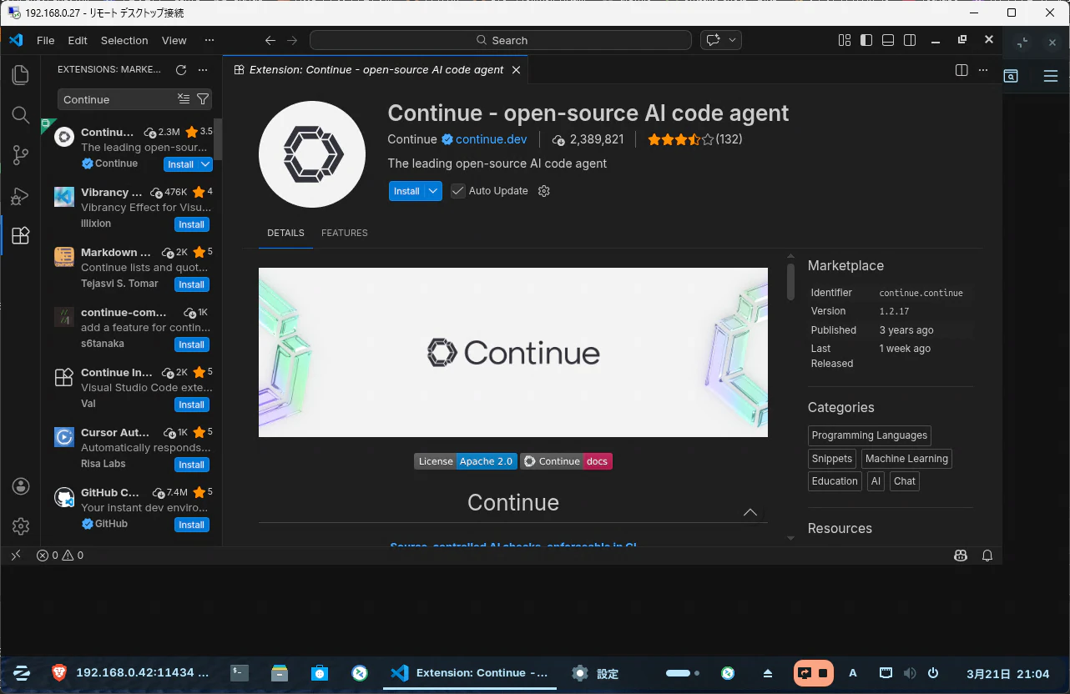Toggle Secondary Side Bar visibility
The height and width of the screenshot is (694, 1070).
(910, 40)
